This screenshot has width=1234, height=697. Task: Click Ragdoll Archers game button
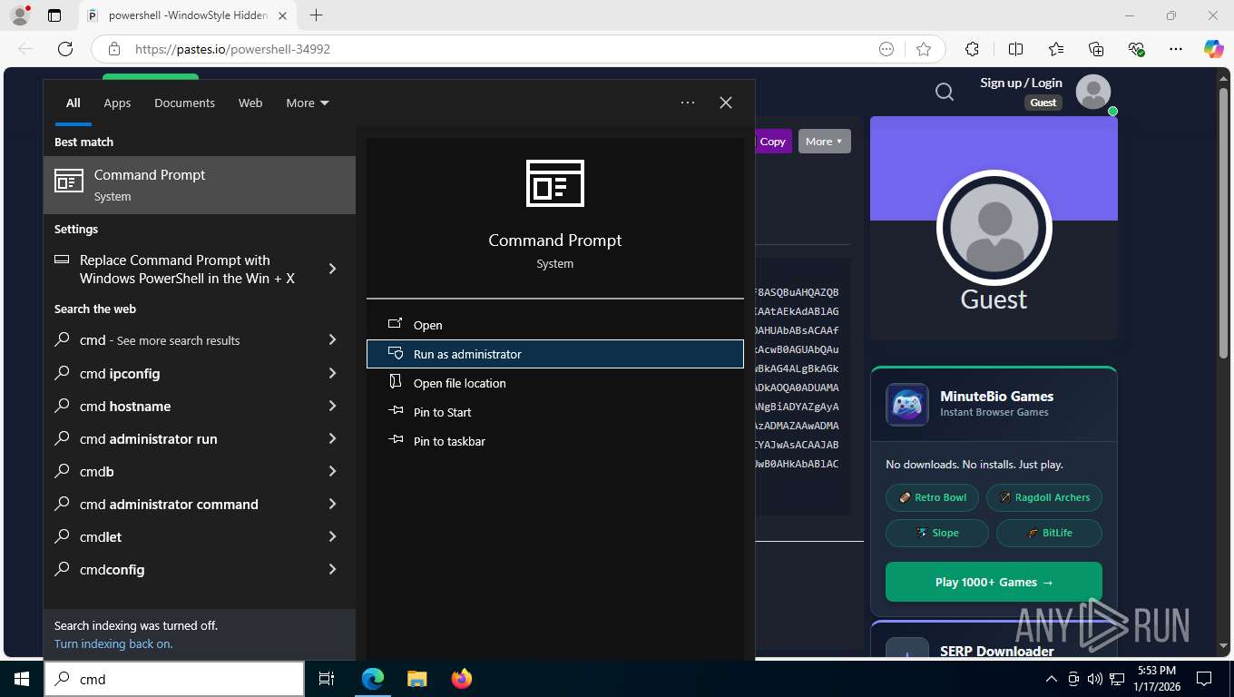click(1044, 497)
